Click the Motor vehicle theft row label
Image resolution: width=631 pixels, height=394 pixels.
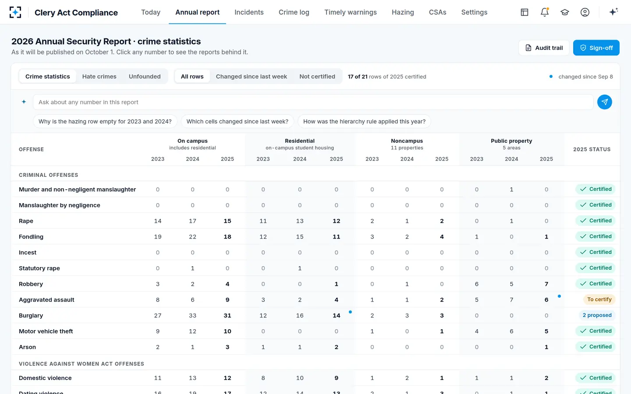[46, 331]
